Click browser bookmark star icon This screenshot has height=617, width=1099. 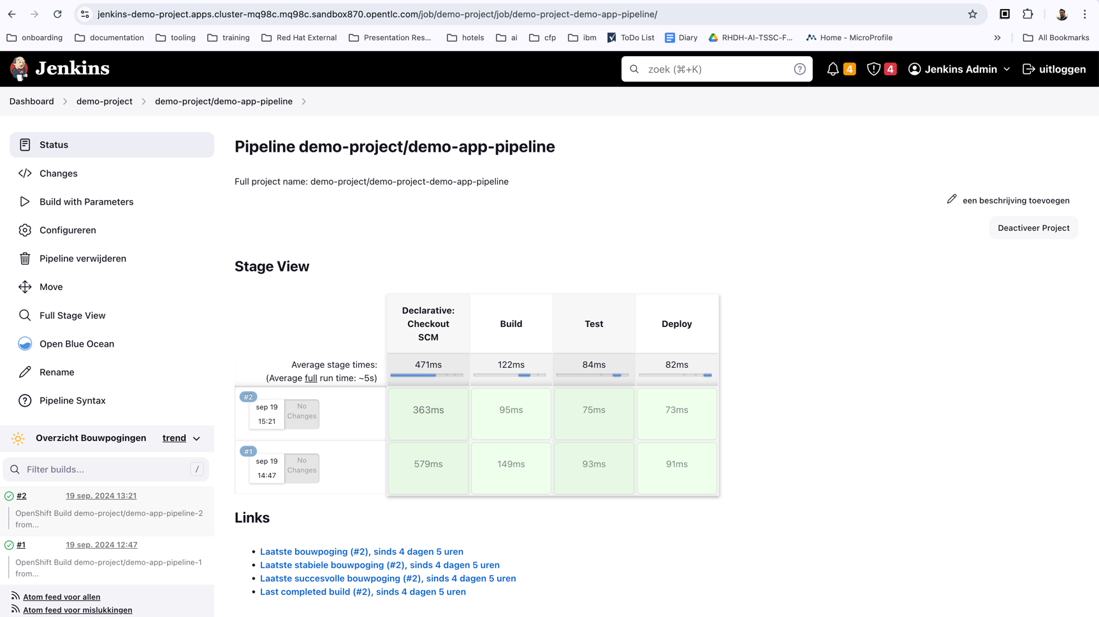coord(972,14)
